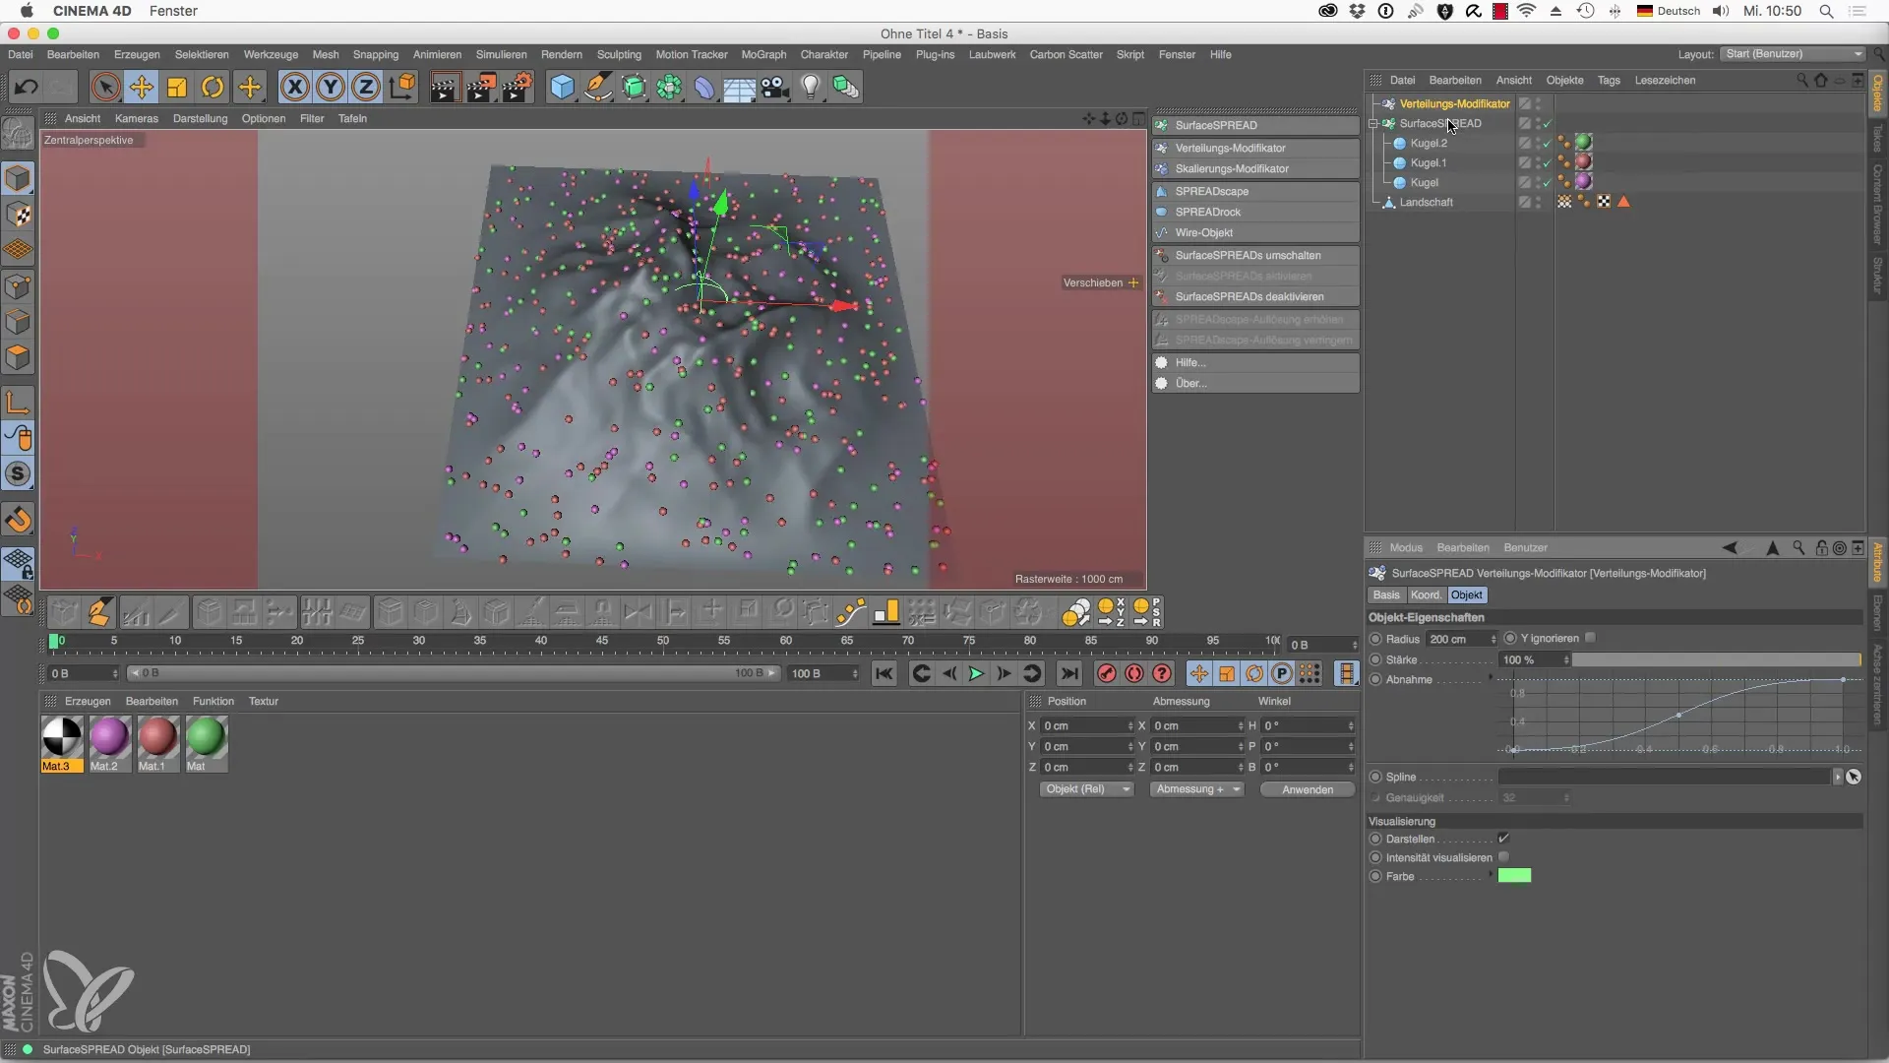
Task: Expand the Farbe disclosure arrow
Action: 1490,874
